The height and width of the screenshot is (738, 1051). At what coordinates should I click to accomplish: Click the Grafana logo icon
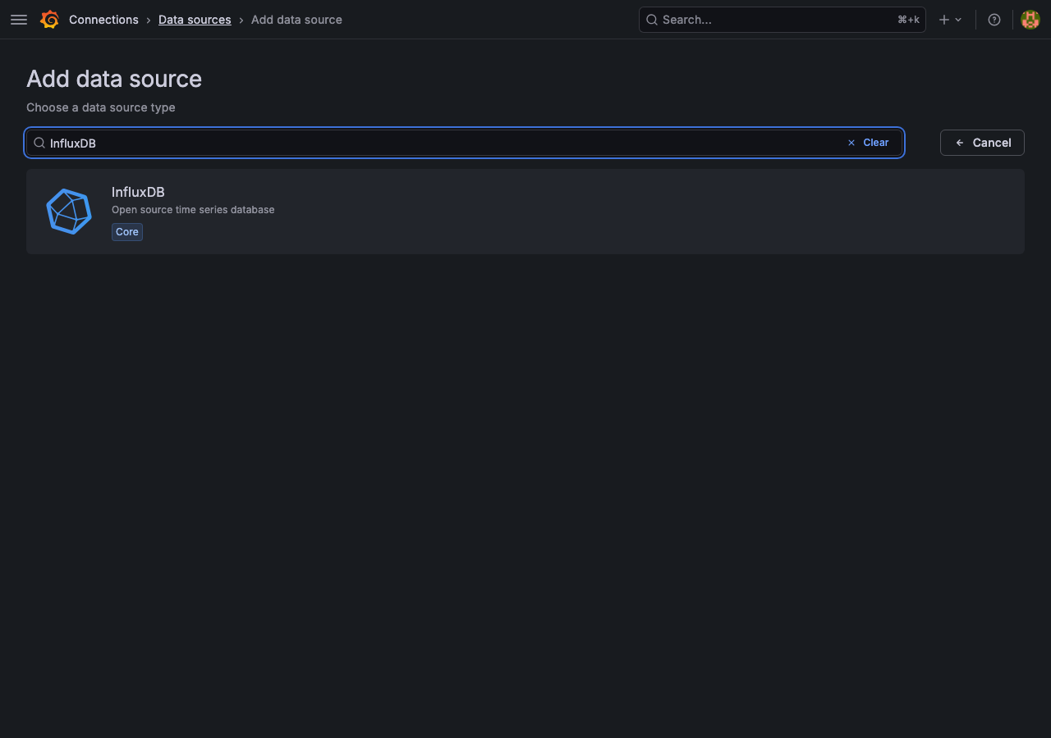pos(49,20)
